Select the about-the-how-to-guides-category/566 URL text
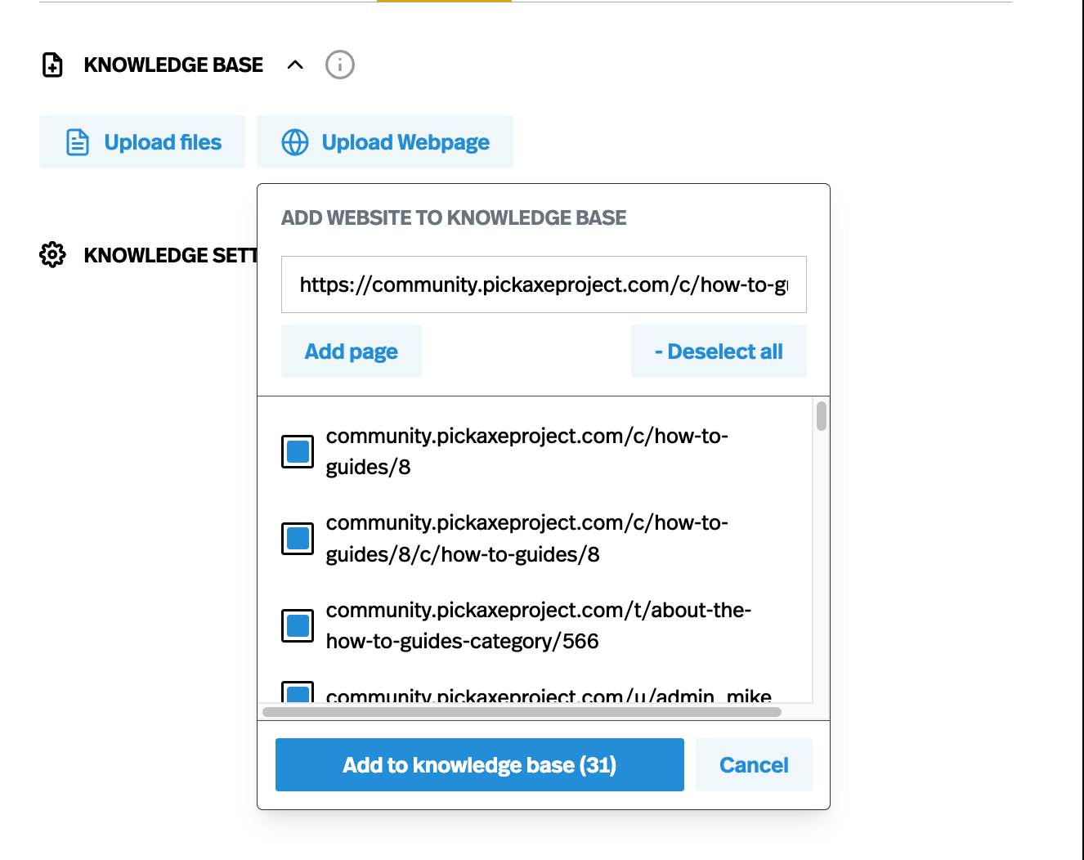Viewport: 1084px width, 860px height. coord(538,625)
